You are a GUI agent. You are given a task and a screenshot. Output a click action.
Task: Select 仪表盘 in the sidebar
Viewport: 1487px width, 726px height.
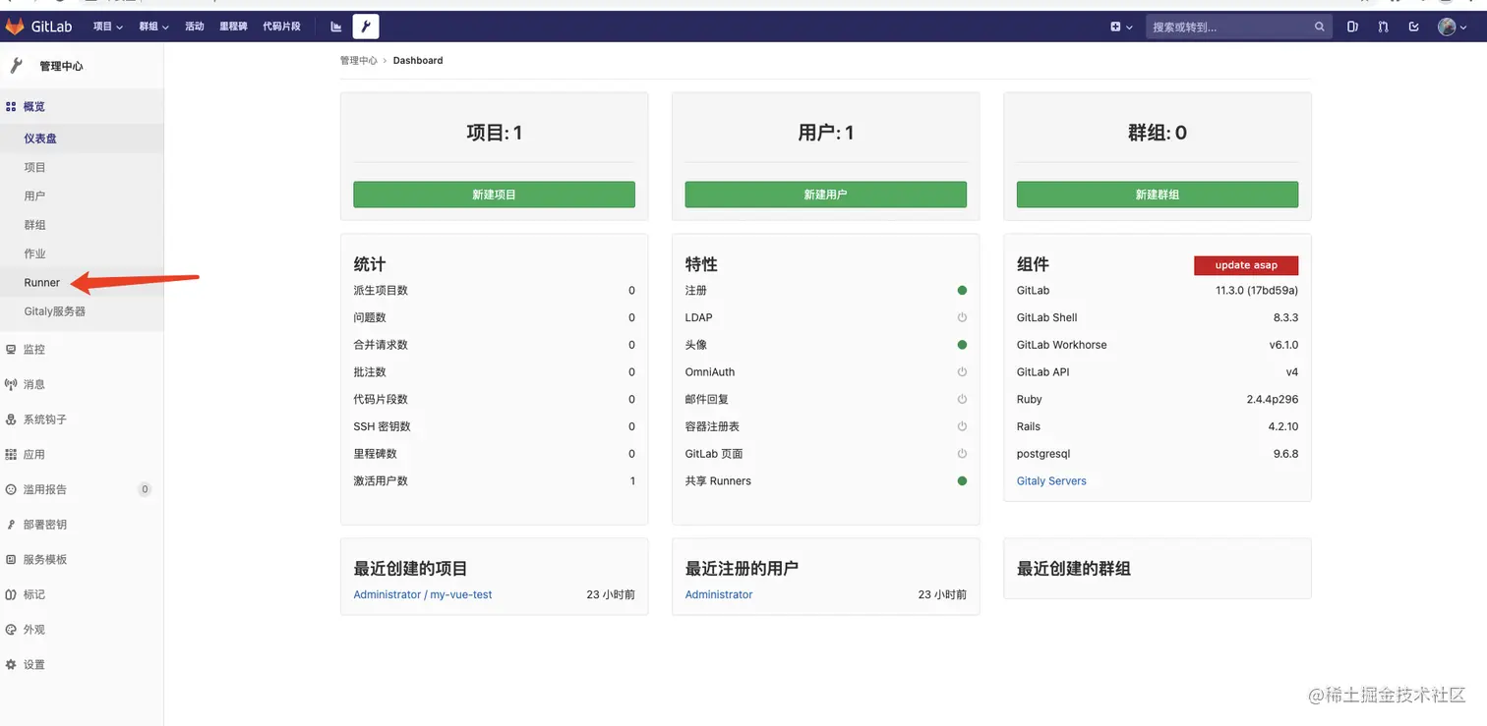(x=82, y=139)
